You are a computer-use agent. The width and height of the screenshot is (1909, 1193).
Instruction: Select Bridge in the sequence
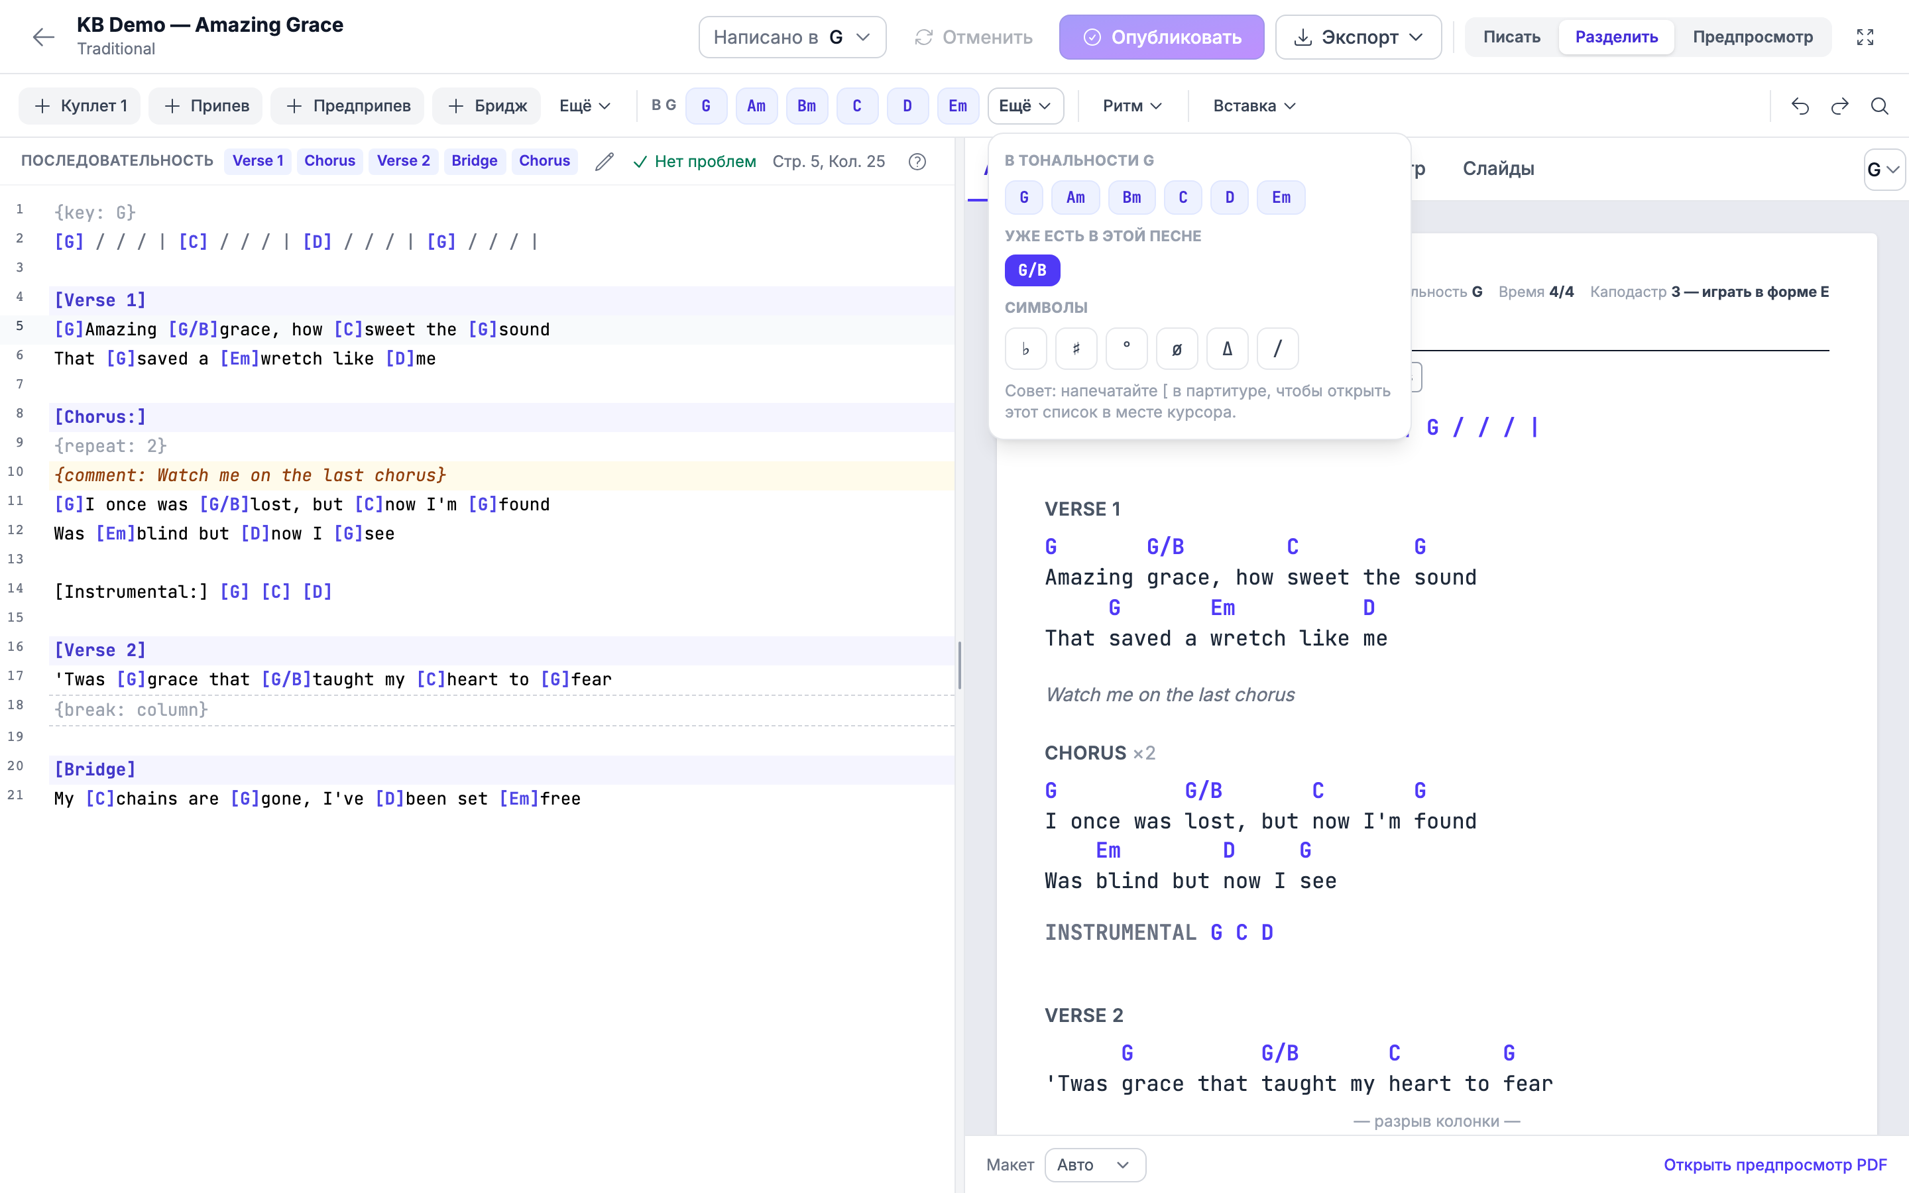pos(474,161)
